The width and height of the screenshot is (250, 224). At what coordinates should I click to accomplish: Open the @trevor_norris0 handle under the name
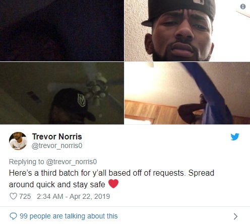(x=57, y=145)
